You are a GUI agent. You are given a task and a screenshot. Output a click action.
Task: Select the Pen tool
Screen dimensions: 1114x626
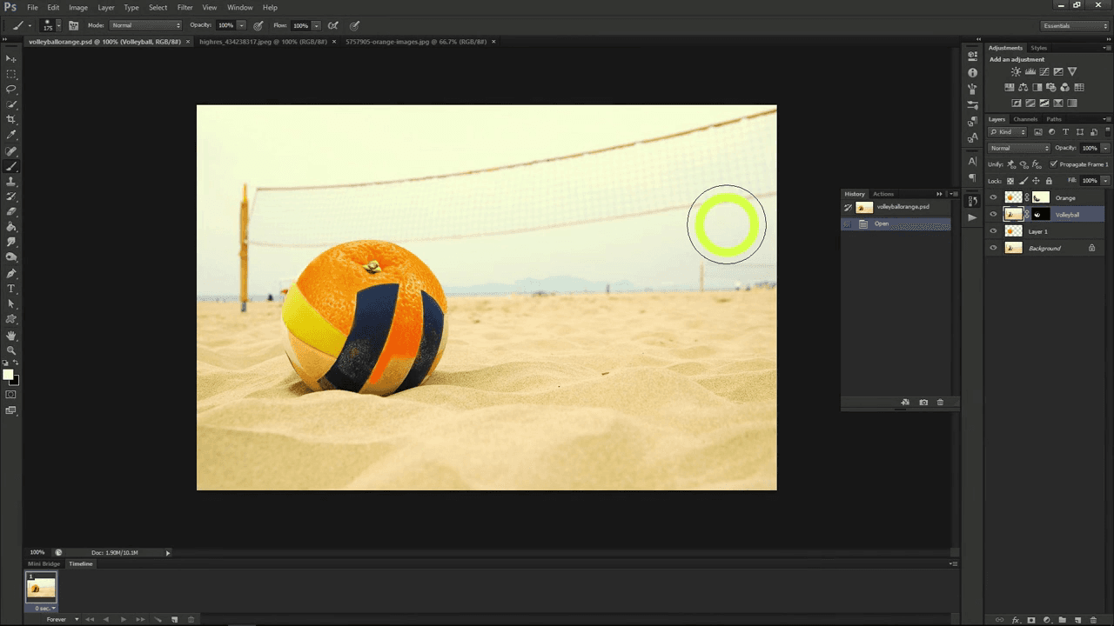coord(11,273)
